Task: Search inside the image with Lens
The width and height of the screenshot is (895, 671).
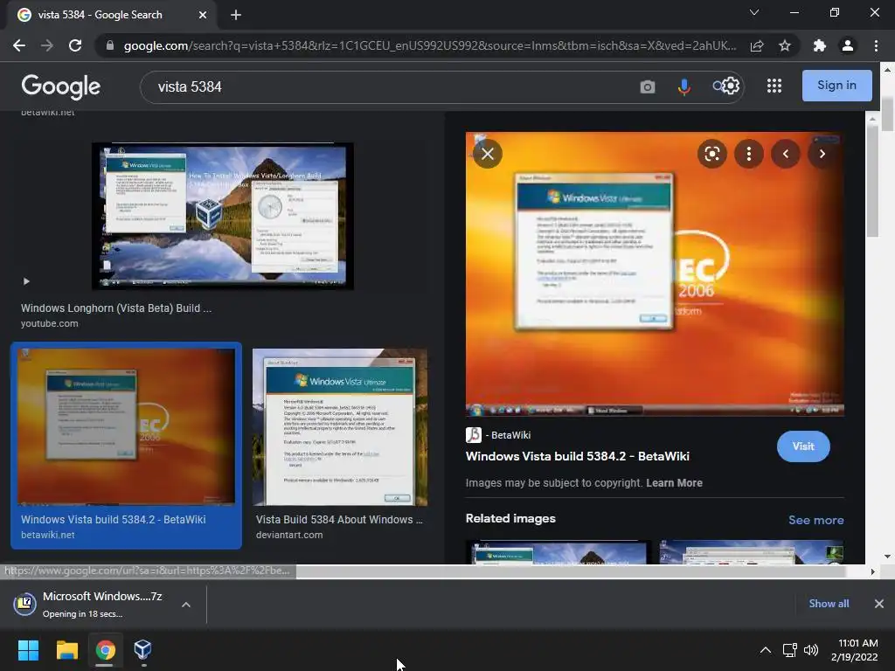Action: [711, 154]
